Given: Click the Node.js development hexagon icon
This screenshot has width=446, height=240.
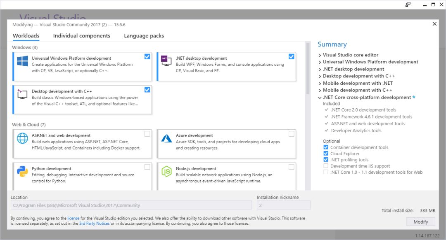Looking at the screenshot, I should [166, 171].
